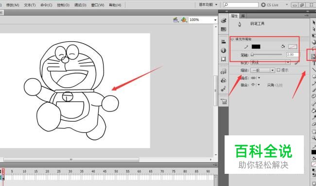Open the Info panel from dock
Screen dimensions: 316x186
coord(224,51)
